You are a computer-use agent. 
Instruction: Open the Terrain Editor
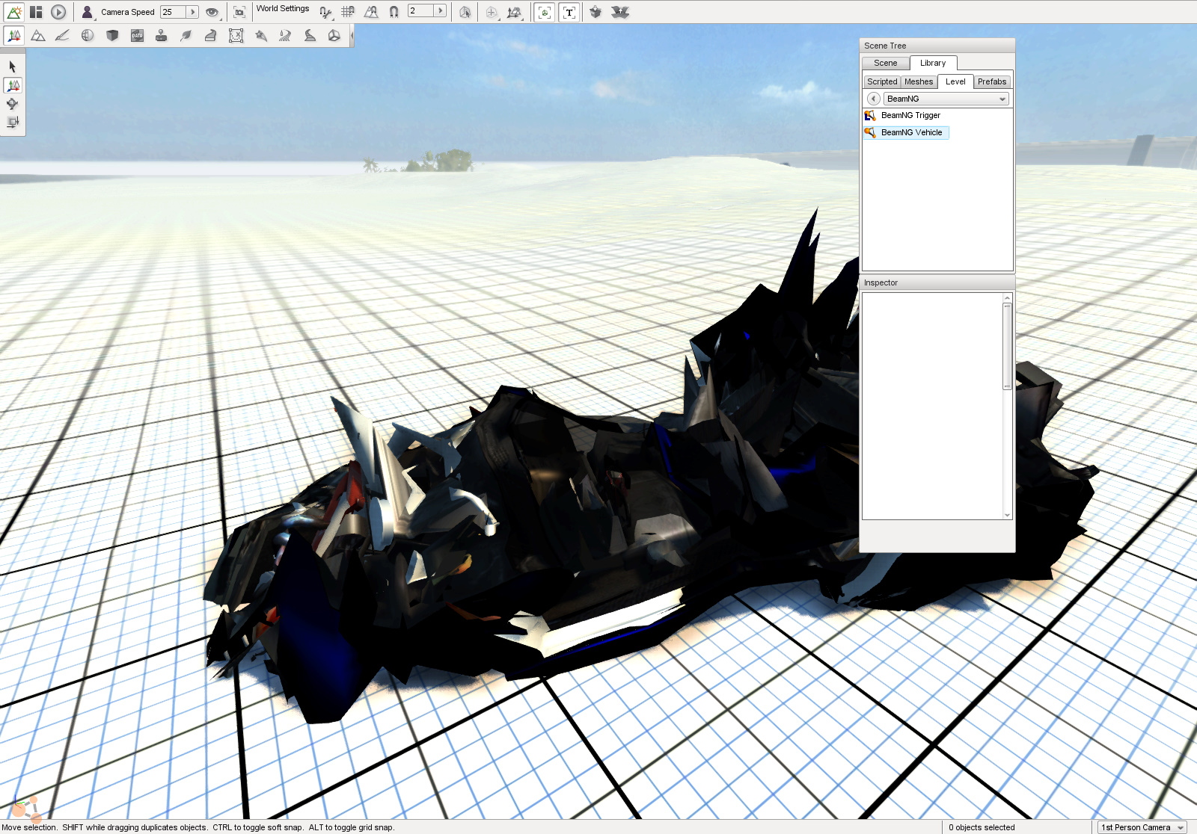tap(38, 35)
